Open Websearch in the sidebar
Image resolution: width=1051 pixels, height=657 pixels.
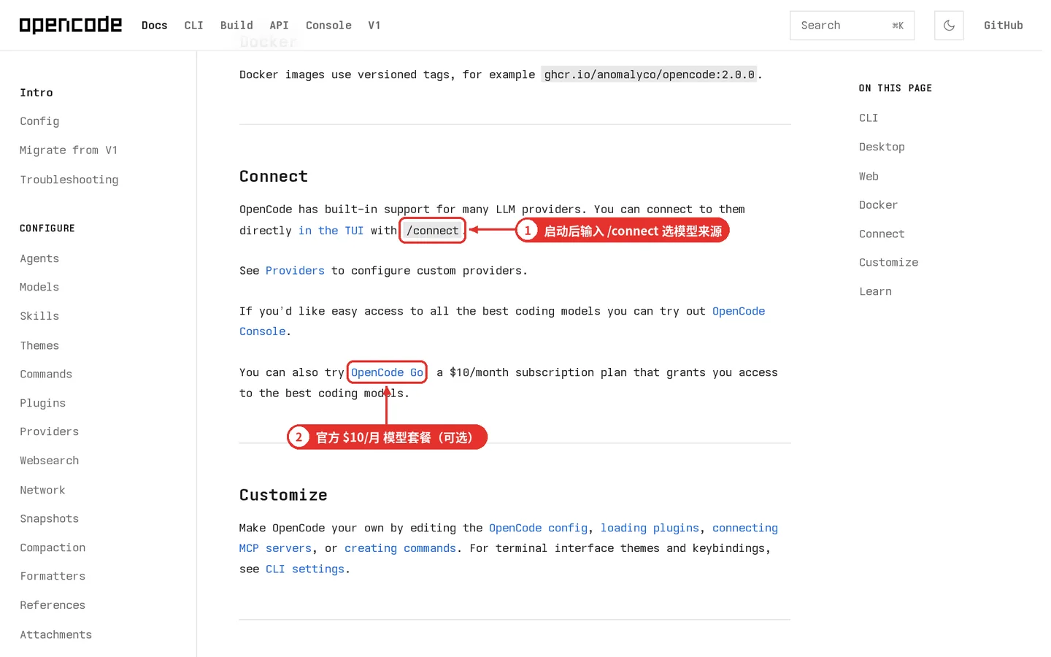coord(50,461)
